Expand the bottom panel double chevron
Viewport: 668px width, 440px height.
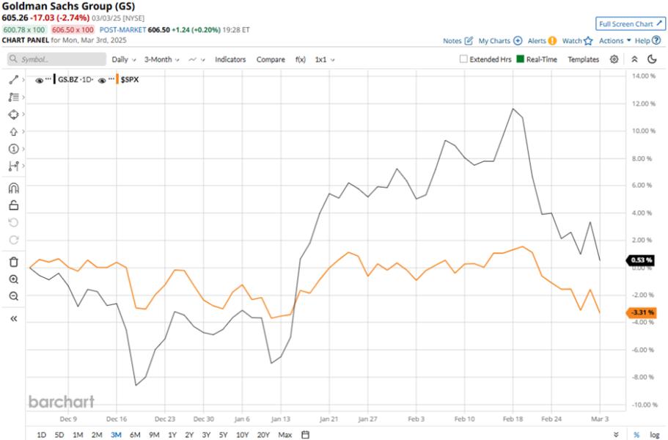[616, 434]
